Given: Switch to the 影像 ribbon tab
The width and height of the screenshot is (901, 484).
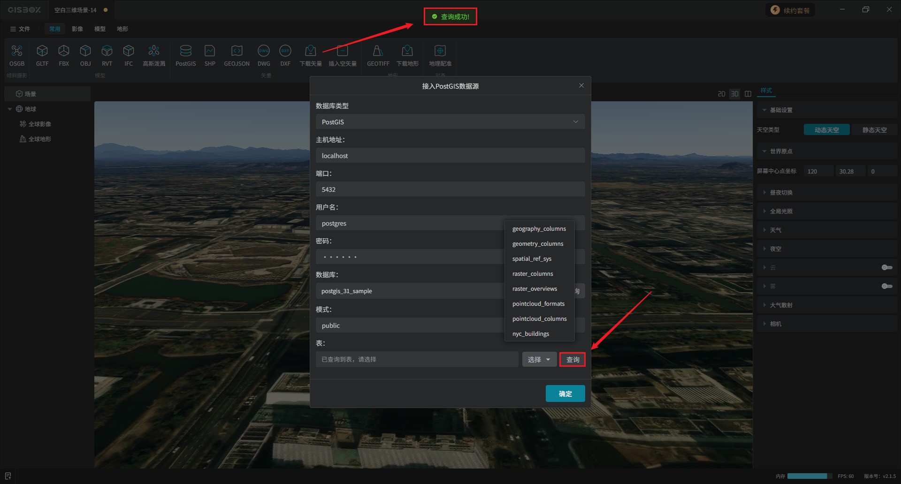Looking at the screenshot, I should pyautogui.click(x=77, y=29).
